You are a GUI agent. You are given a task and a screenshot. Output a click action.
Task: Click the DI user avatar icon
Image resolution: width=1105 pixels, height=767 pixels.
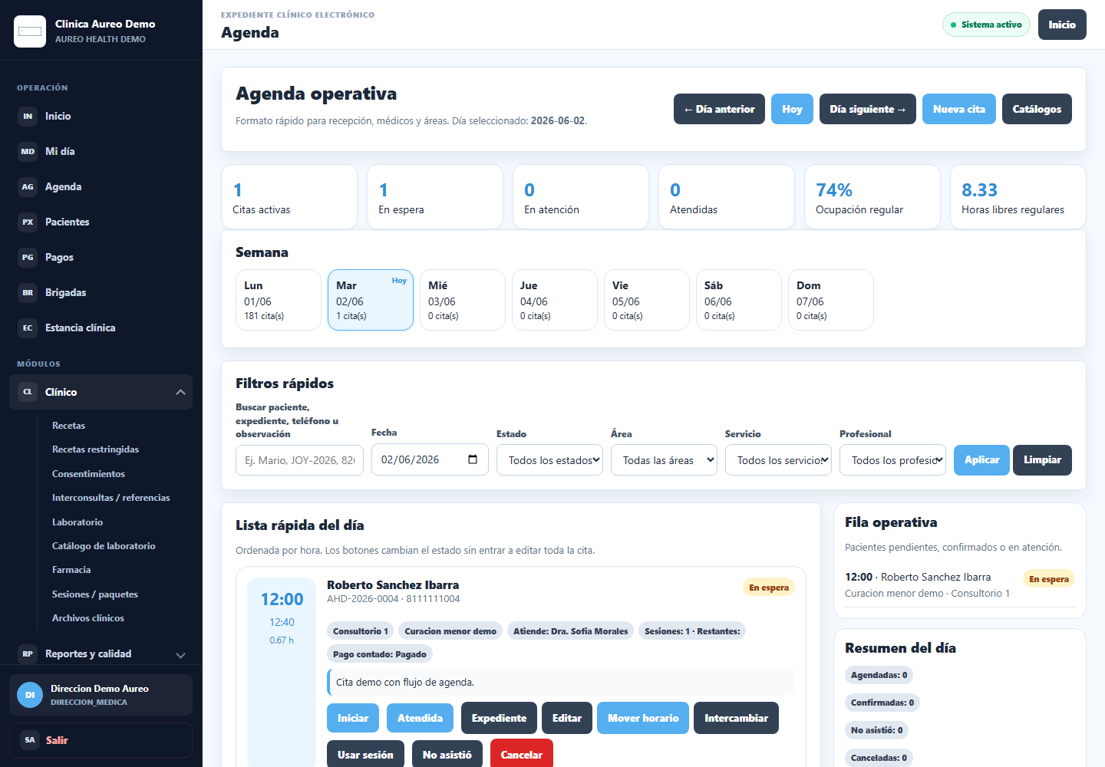click(x=30, y=695)
